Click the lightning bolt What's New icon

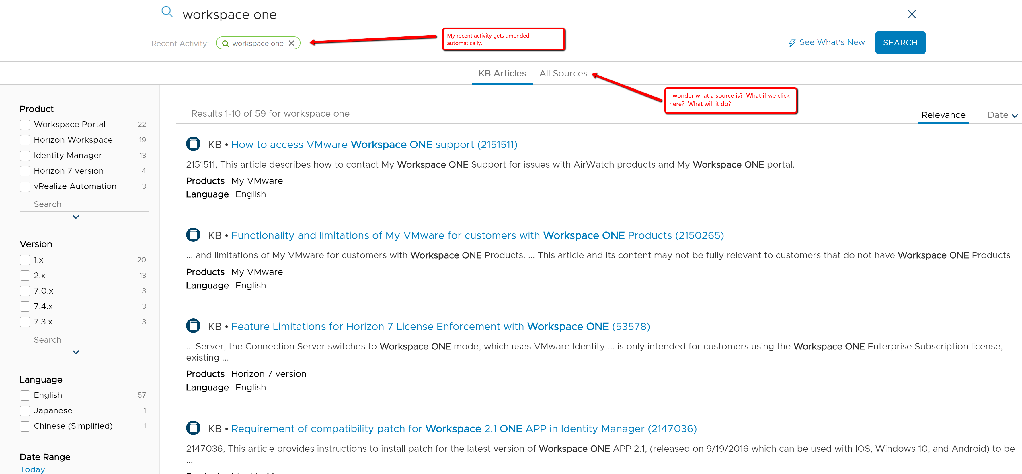point(792,43)
